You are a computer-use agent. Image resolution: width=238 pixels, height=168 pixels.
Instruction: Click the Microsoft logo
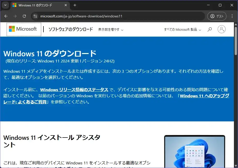click(24, 29)
